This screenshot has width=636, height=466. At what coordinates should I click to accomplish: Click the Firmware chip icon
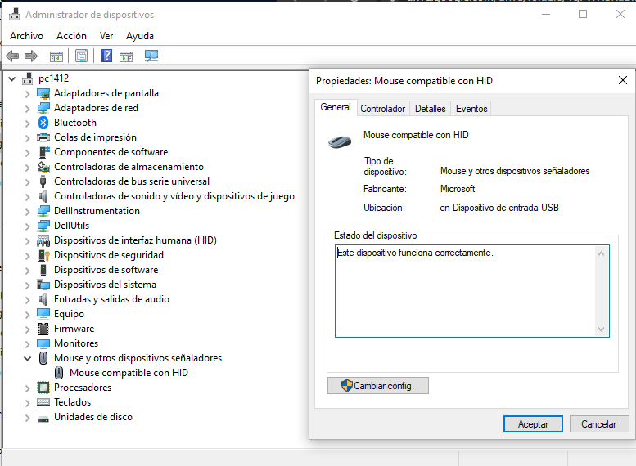tap(43, 329)
